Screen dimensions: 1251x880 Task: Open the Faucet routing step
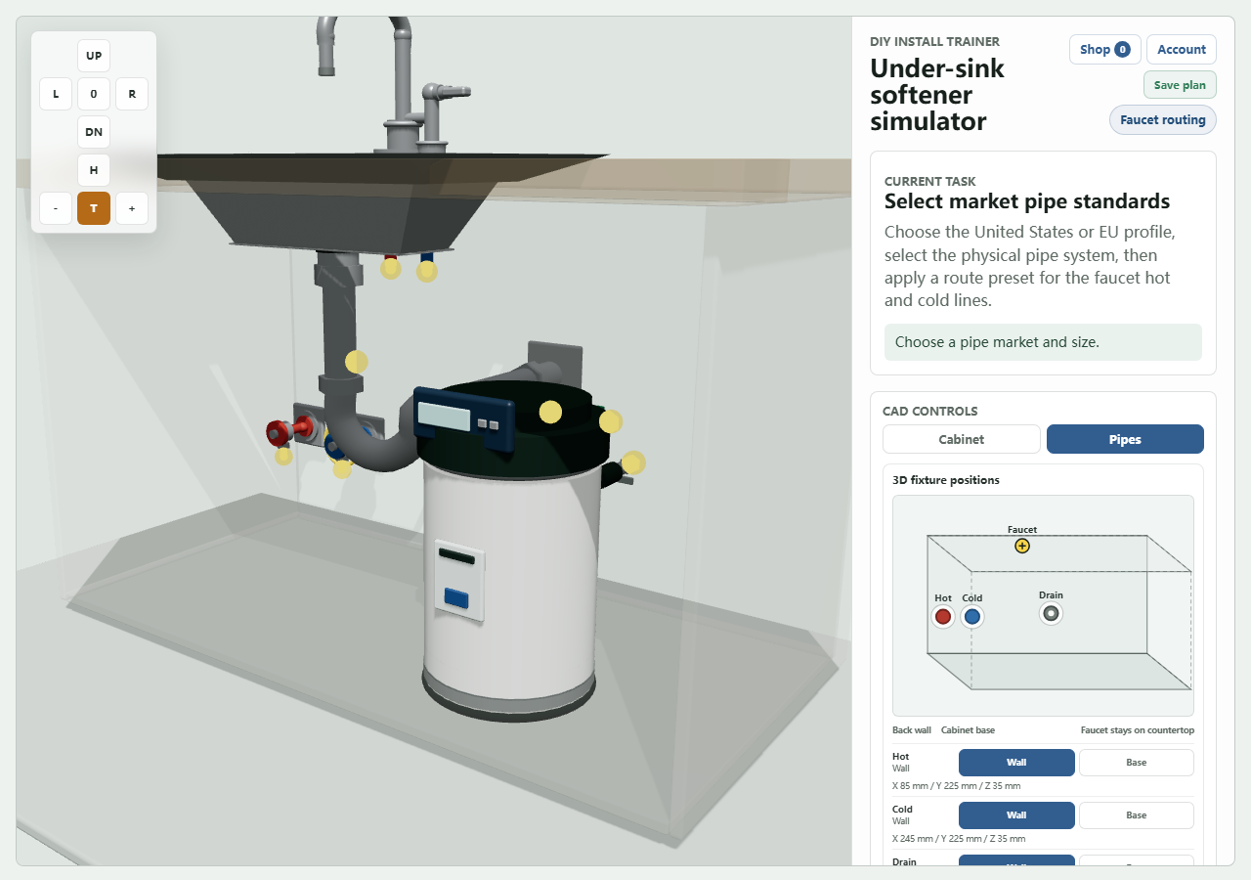tap(1163, 120)
